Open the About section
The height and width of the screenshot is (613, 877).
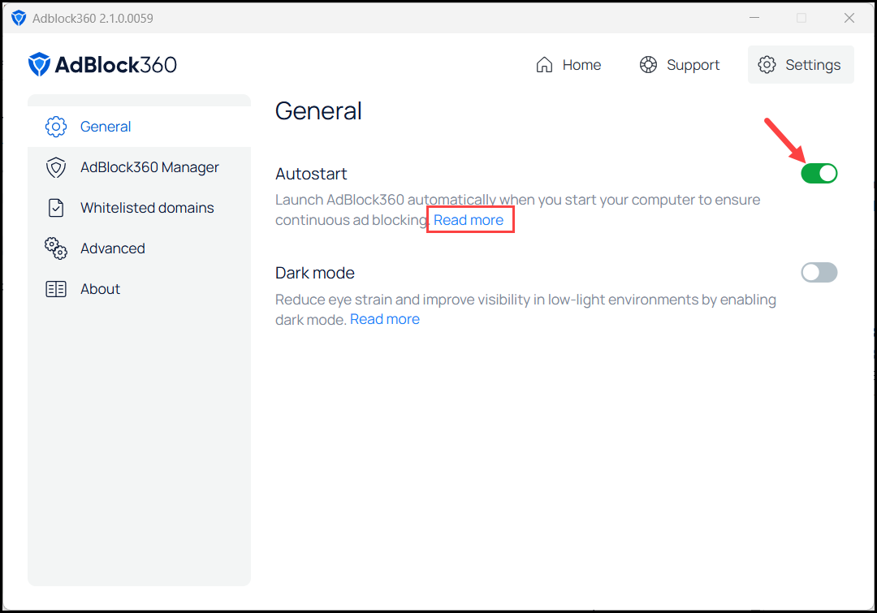140,289
